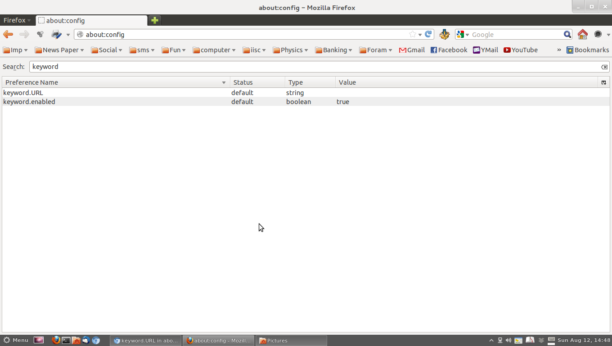Open the Fun bookmarks folder
The image size is (612, 346).
(174, 50)
